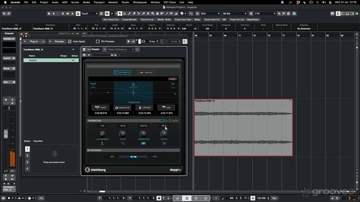
Task: Switch to the Favorites tab
Action: (x=38, y=141)
